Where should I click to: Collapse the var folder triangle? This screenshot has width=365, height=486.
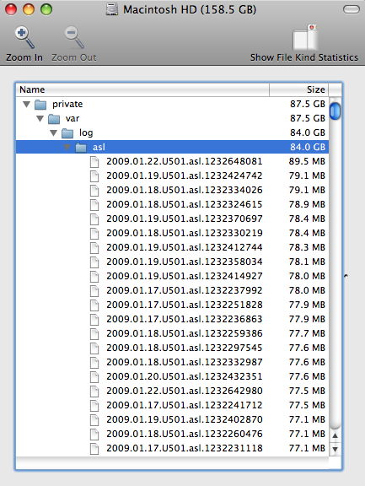[40, 118]
